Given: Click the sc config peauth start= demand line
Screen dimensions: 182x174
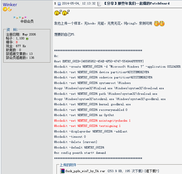Looking at the screenshot, I should (x=80, y=153).
